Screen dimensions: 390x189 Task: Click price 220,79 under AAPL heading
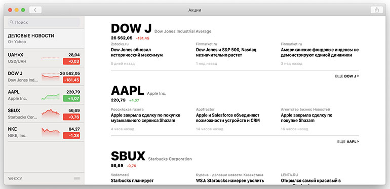pos(118,100)
